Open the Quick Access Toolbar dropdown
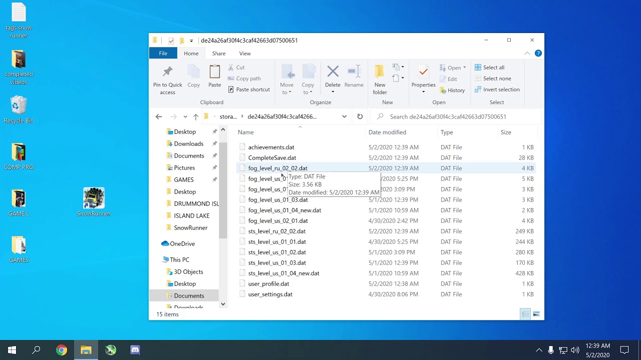Image resolution: width=641 pixels, height=360 pixels. (191, 40)
